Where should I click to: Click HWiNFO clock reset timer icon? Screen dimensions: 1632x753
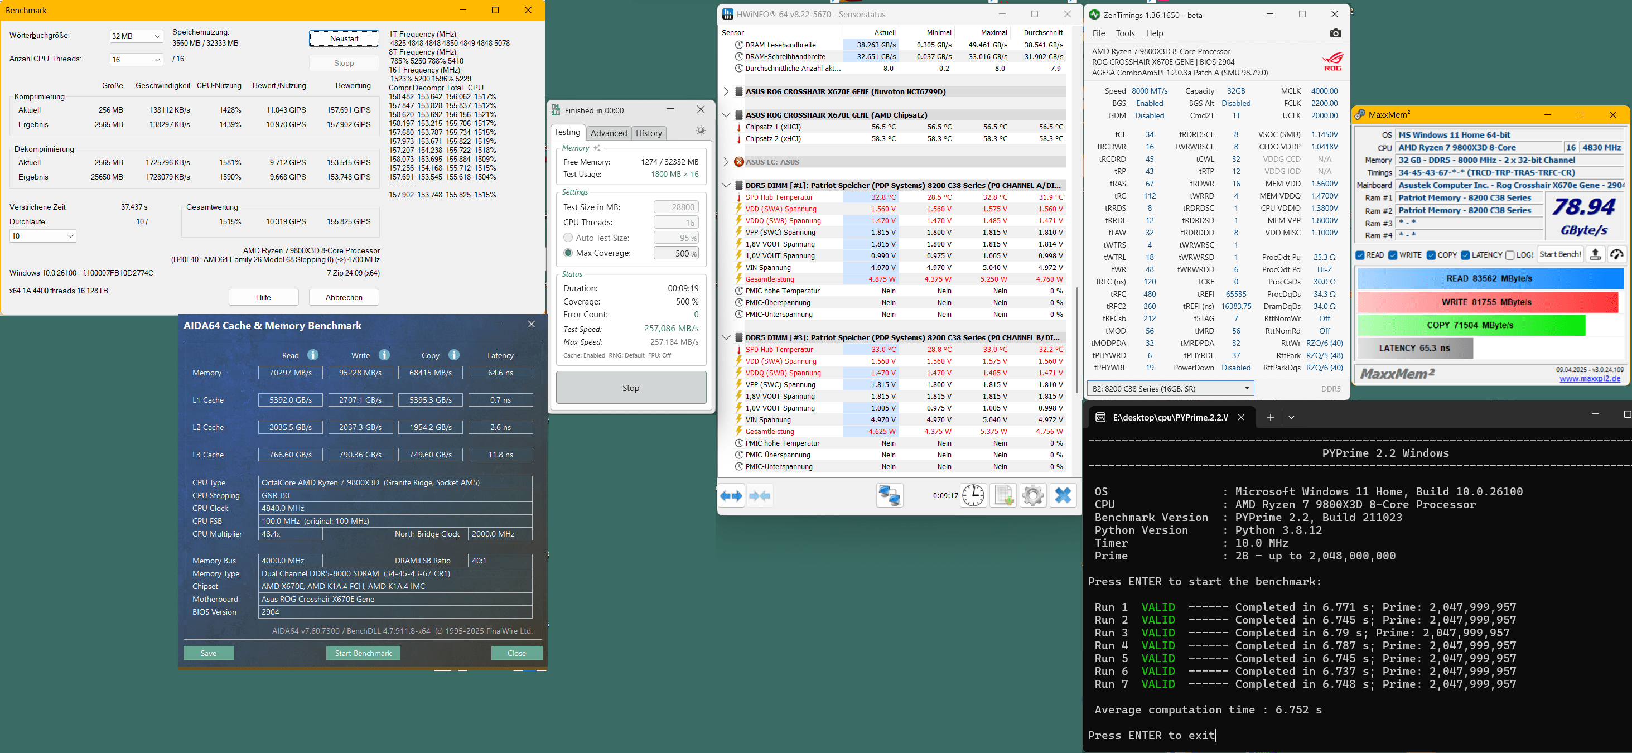pos(973,495)
